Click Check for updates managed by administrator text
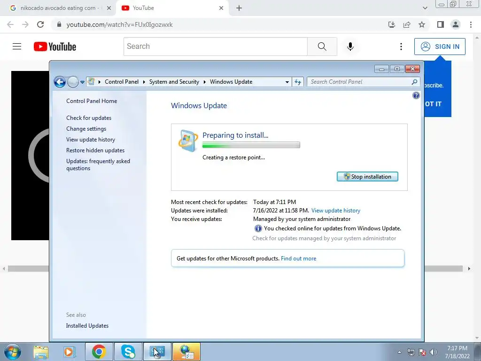Viewport: 481px width, 361px height. point(324,238)
